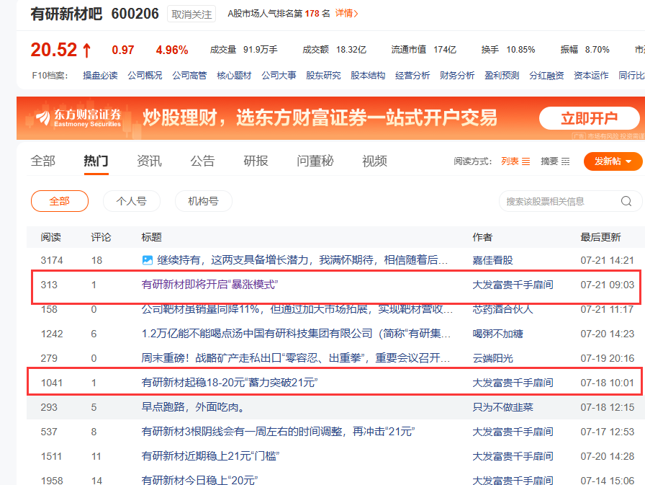Open F10 link 公司概况
Viewport: 645px width, 485px height.
[145, 76]
